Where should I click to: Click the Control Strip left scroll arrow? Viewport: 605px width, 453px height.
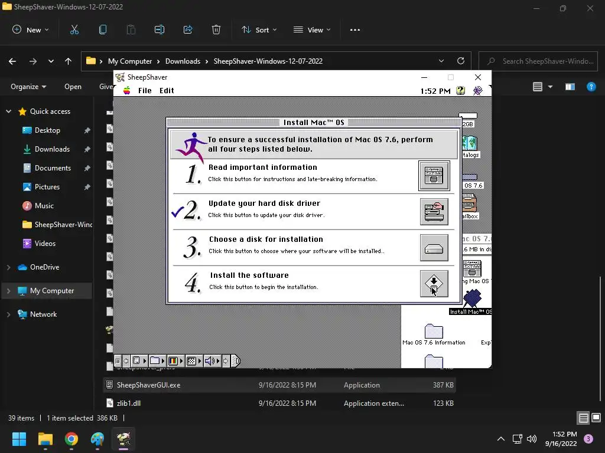pos(126,361)
